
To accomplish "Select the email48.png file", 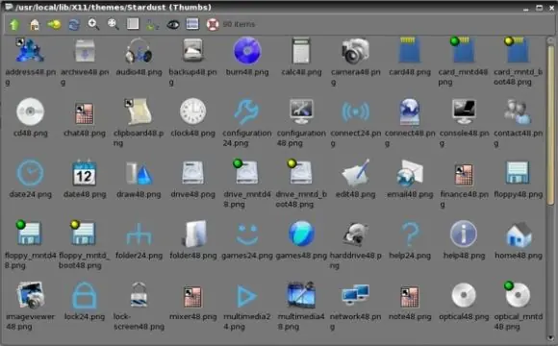I will point(410,173).
